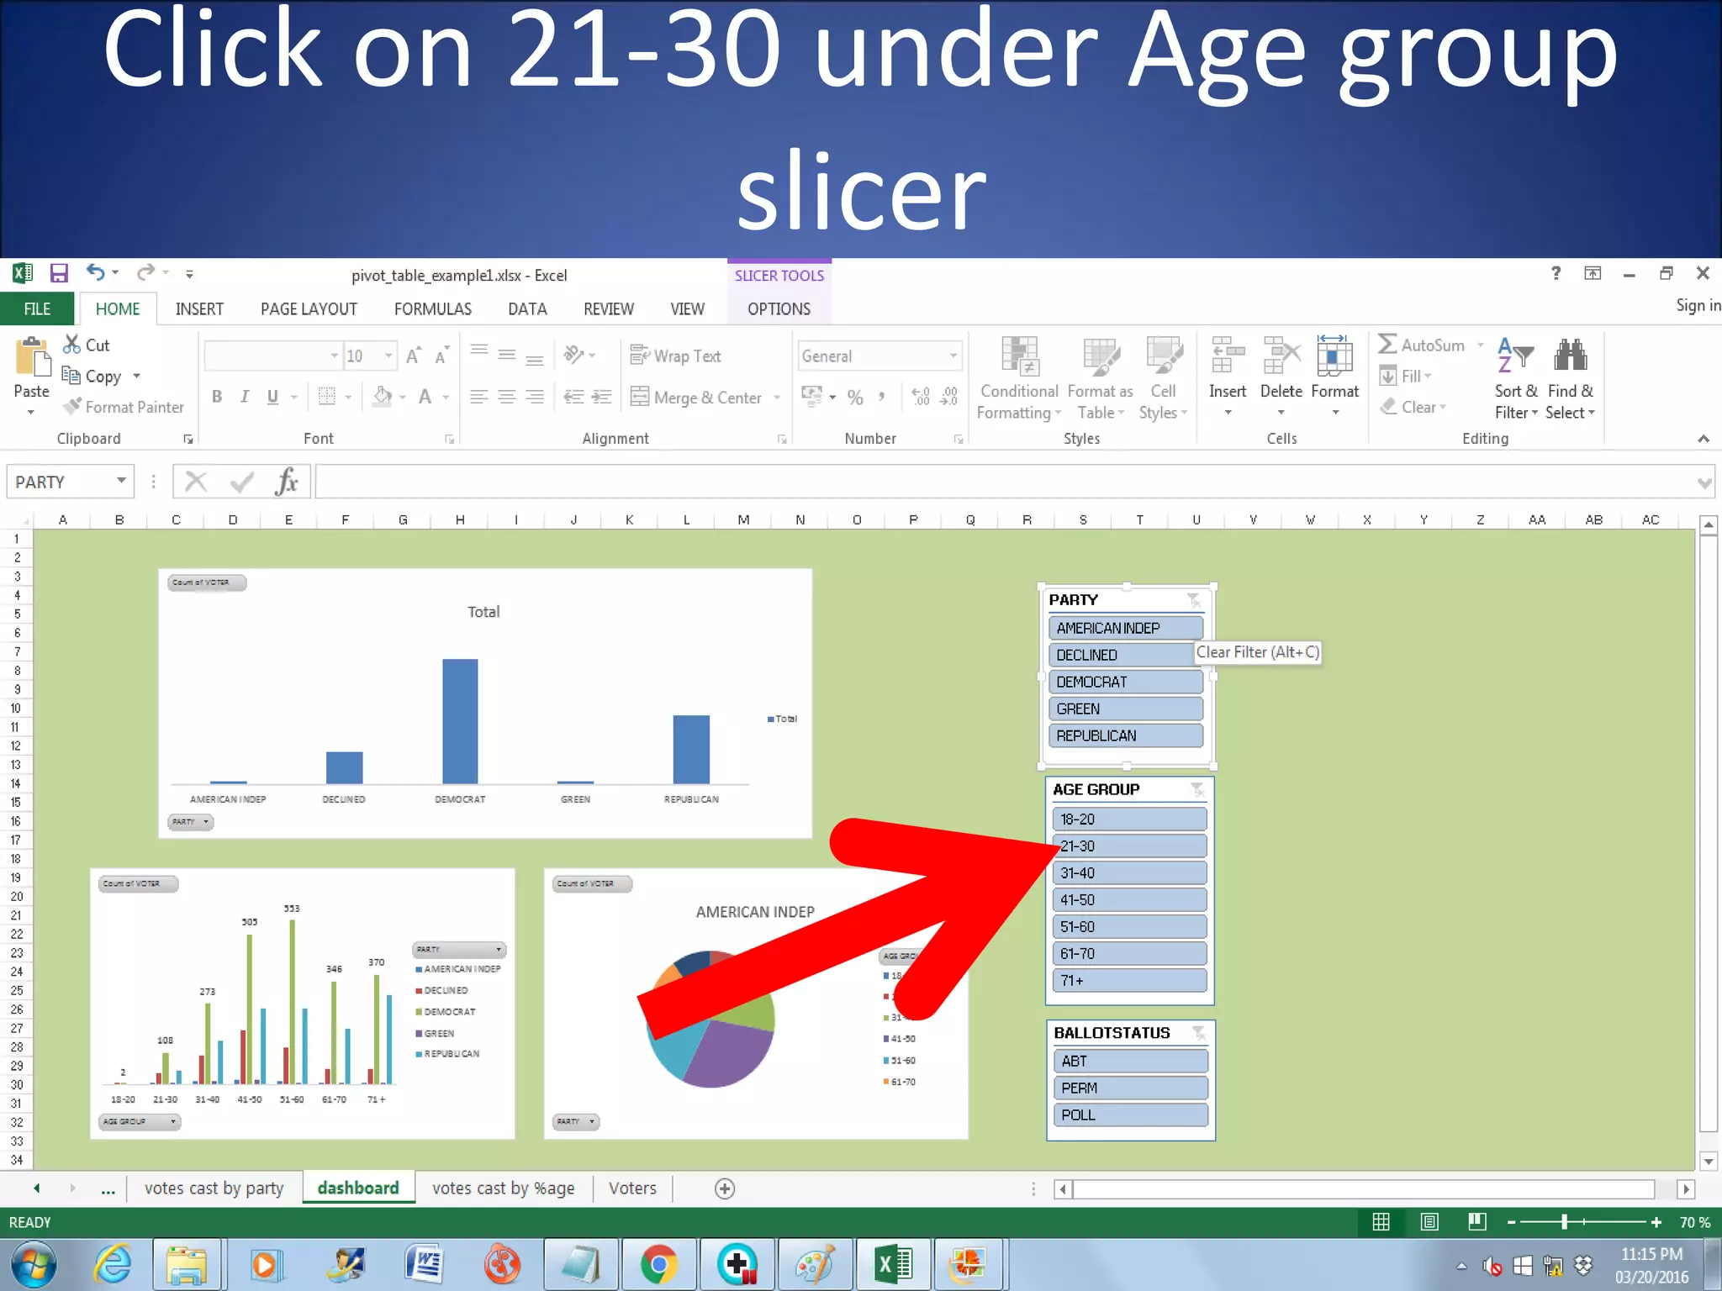Click the Insert cells icon
1722x1291 pixels.
1228,356
